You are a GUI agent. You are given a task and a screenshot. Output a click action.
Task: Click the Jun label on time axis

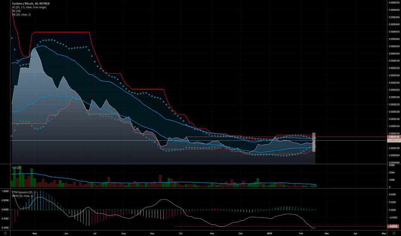[x=66, y=233]
